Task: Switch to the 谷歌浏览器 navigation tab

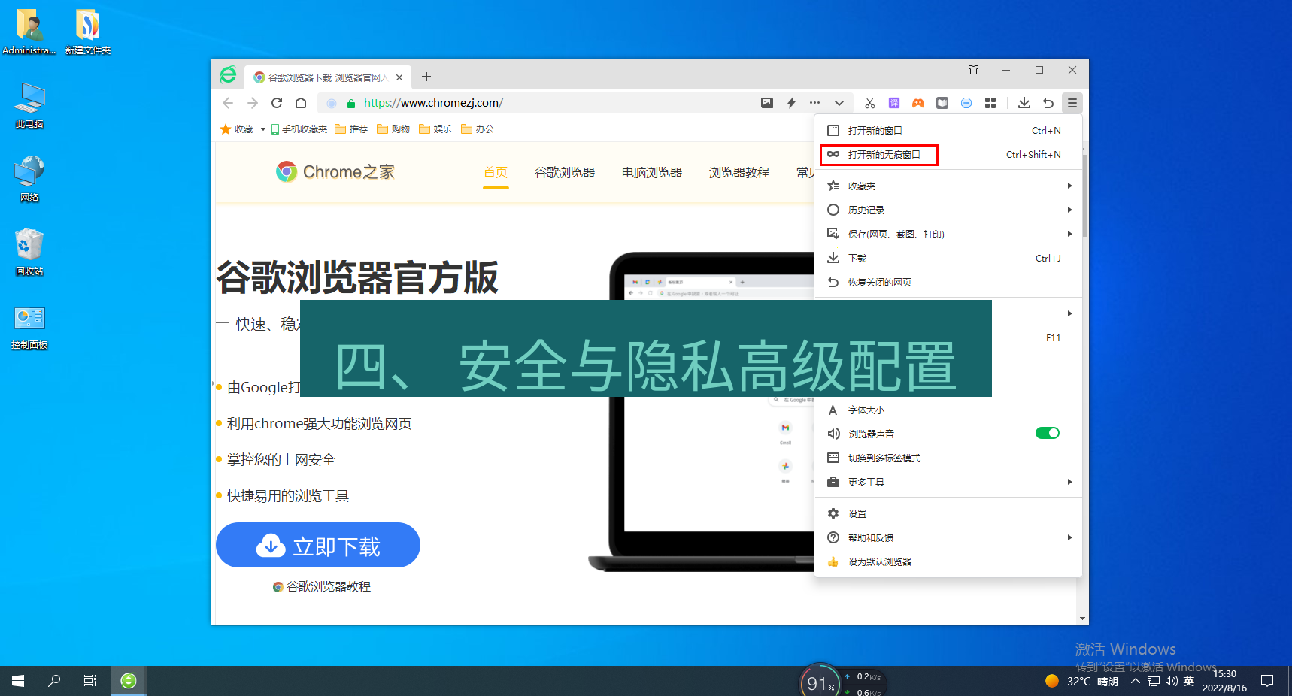Action: 564,171
